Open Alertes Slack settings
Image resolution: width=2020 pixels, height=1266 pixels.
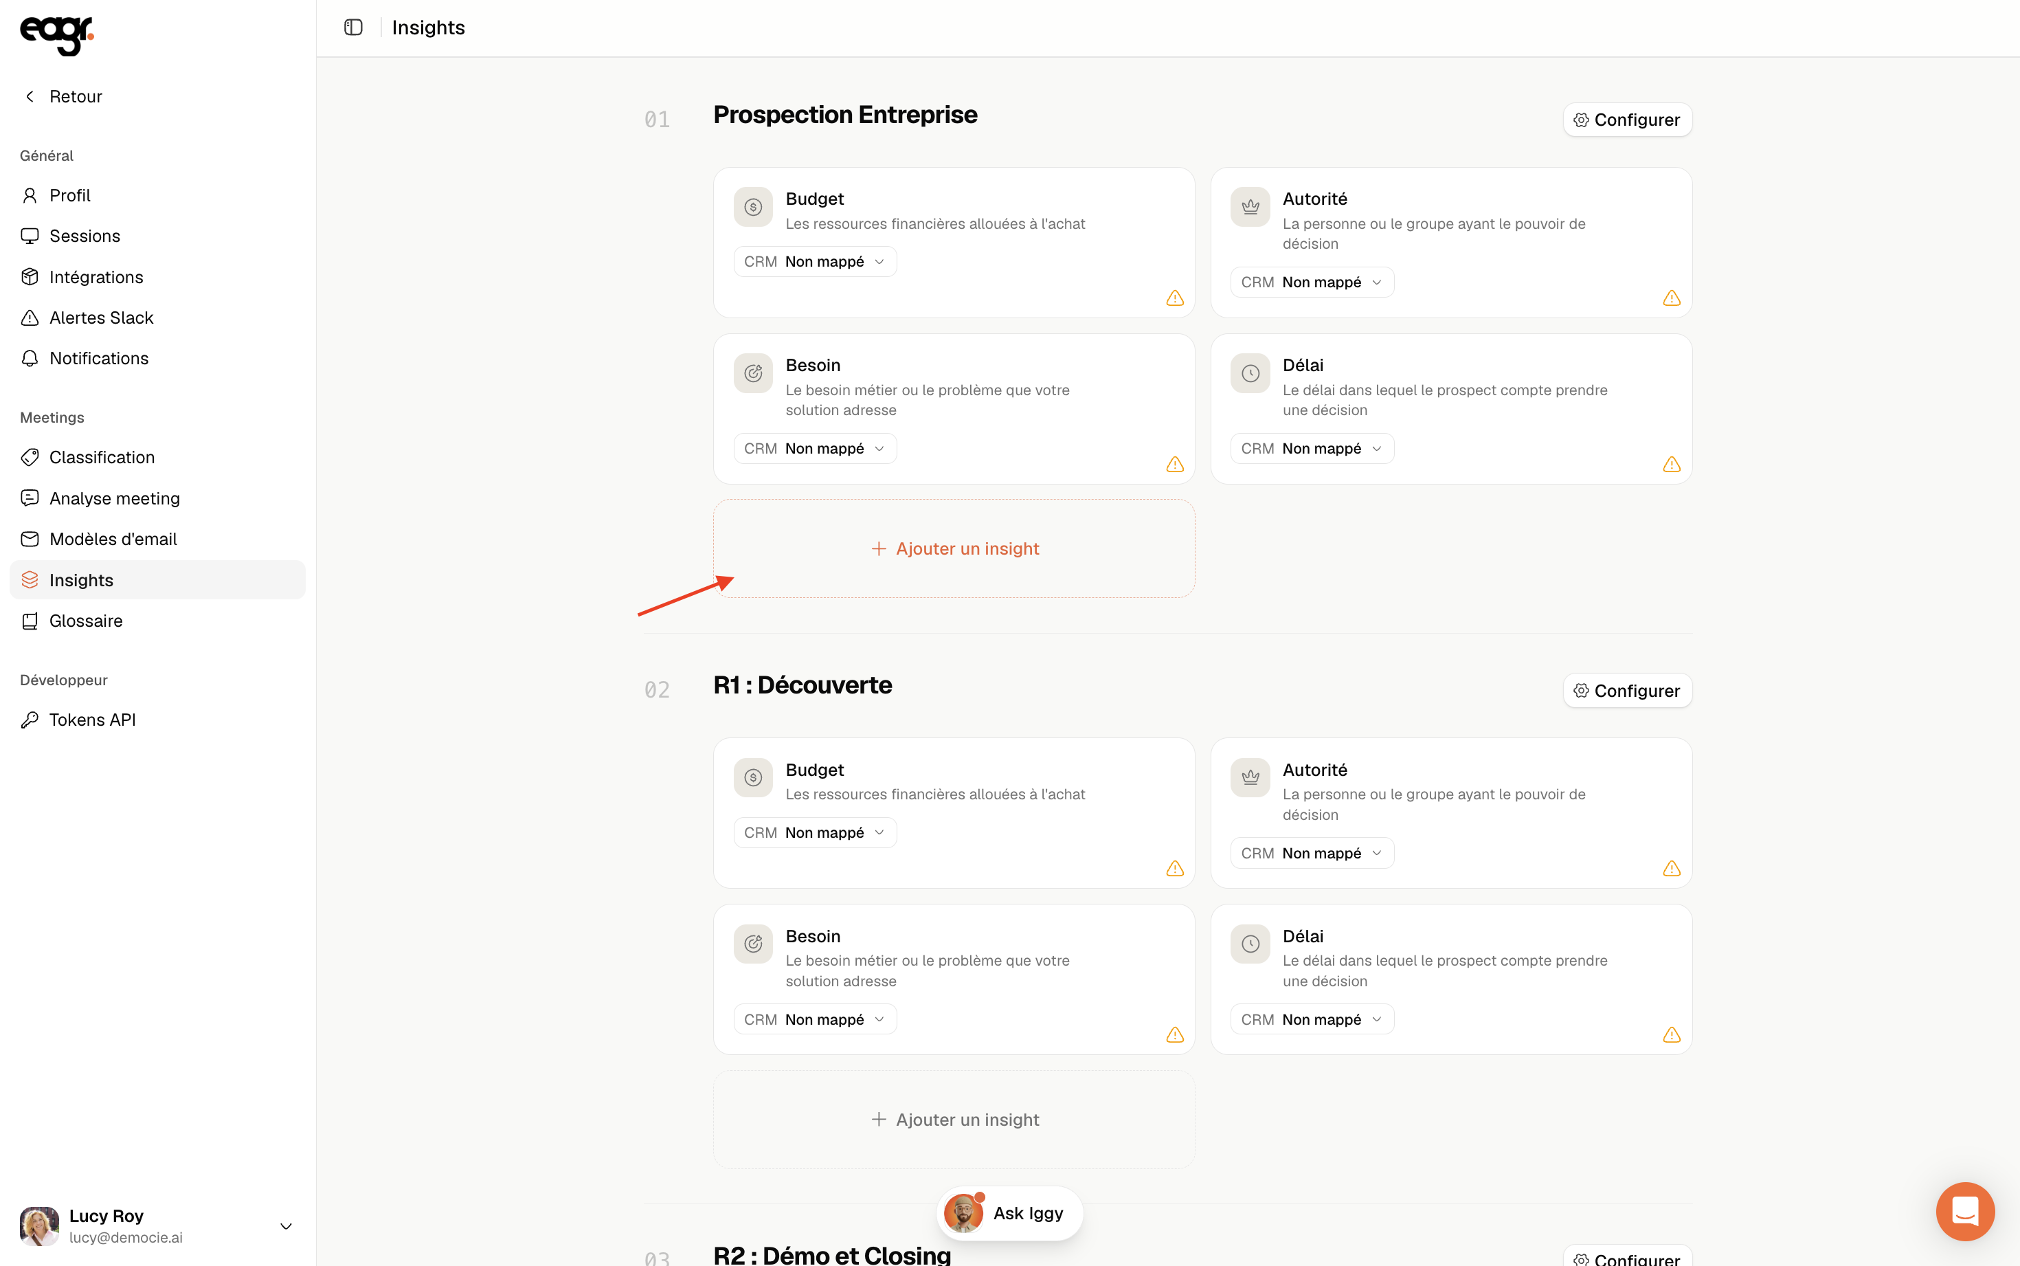point(157,318)
